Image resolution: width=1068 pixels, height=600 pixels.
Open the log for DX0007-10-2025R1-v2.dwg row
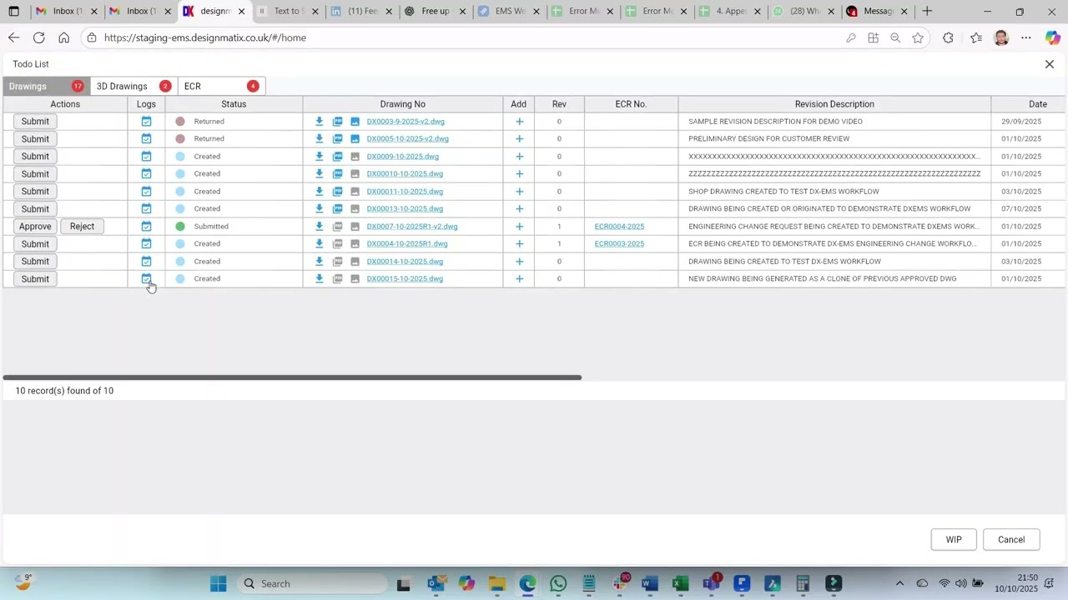[x=146, y=227]
